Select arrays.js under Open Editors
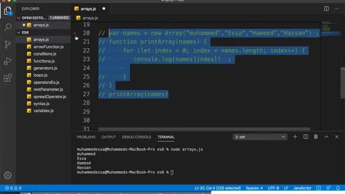The width and height of the screenshot is (345, 194). click(x=43, y=25)
